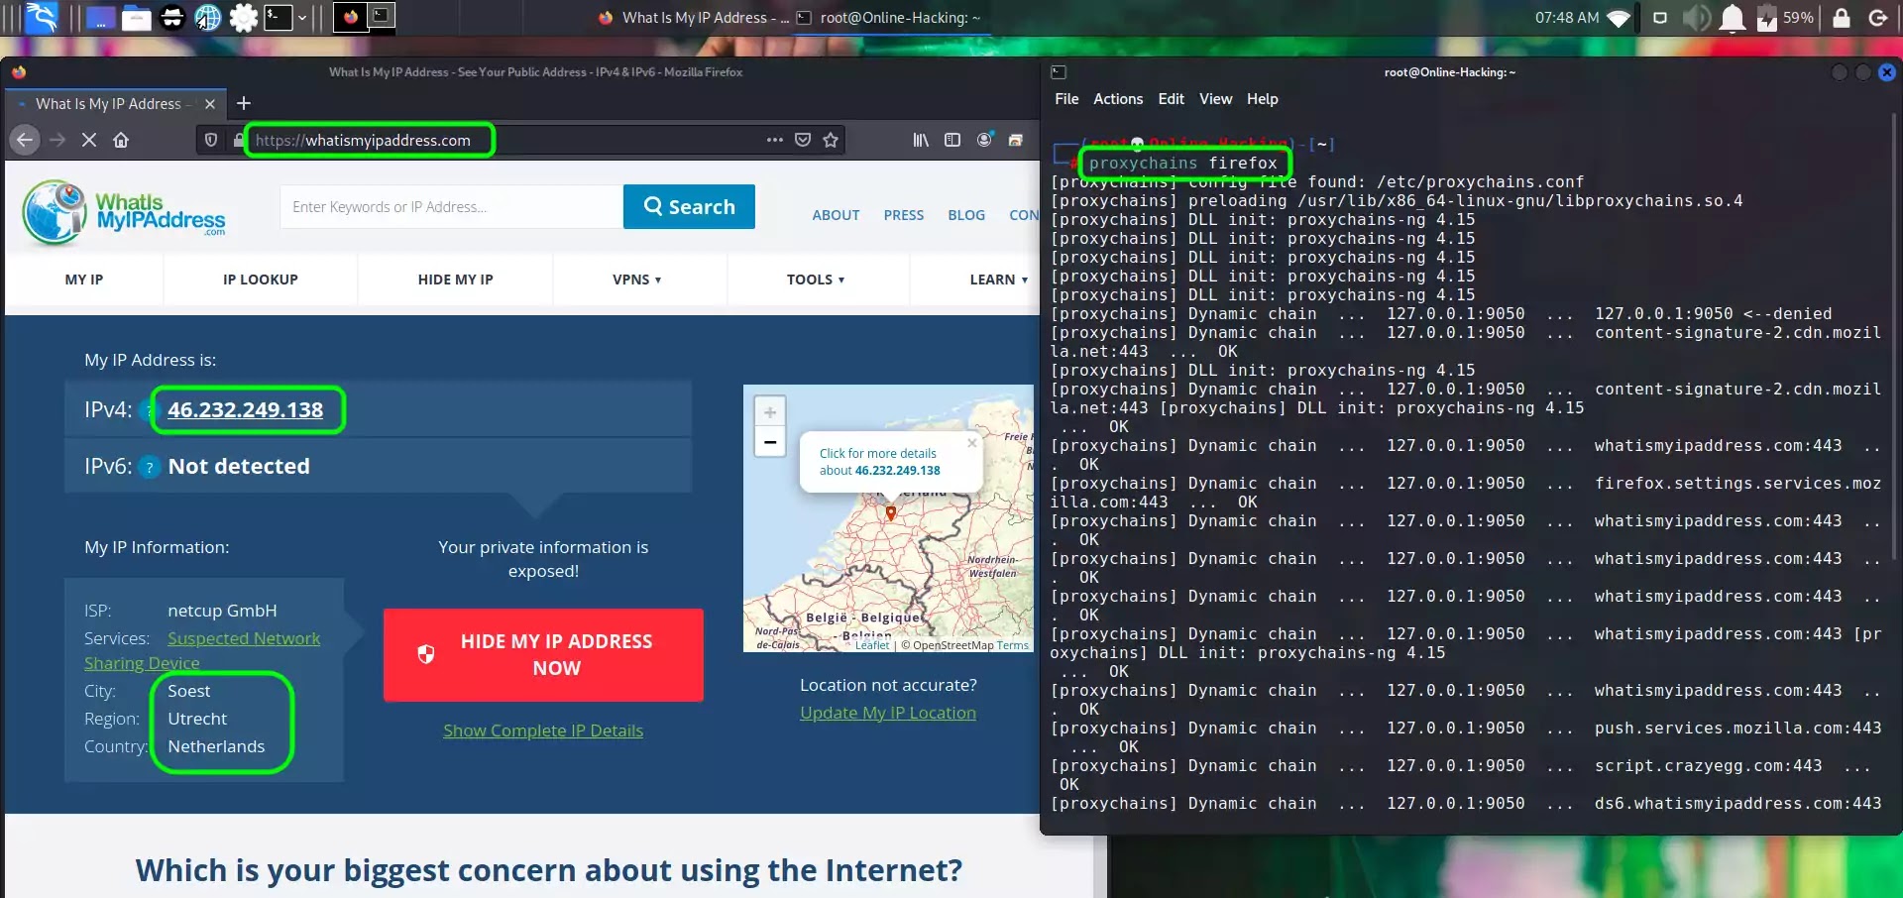Open the notifications bell
This screenshot has width=1903, height=898.
(1733, 18)
